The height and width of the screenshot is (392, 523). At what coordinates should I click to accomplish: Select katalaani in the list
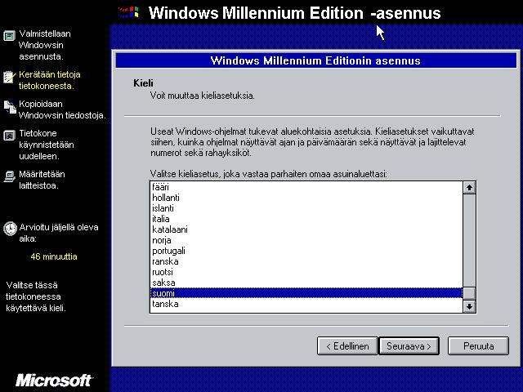[x=306, y=229]
